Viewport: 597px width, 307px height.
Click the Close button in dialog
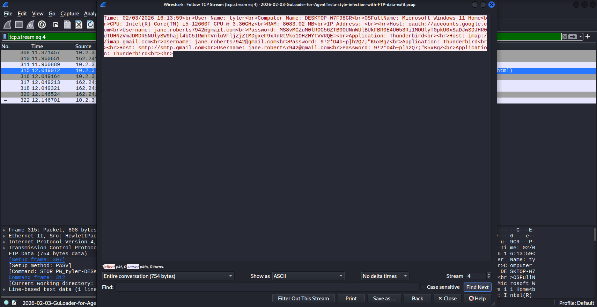(448, 299)
